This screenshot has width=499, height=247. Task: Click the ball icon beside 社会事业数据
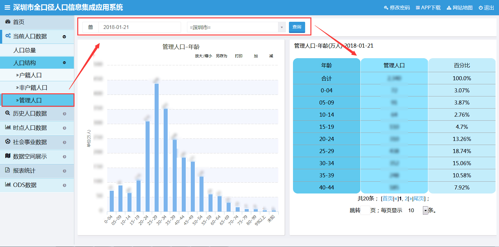(x=8, y=142)
